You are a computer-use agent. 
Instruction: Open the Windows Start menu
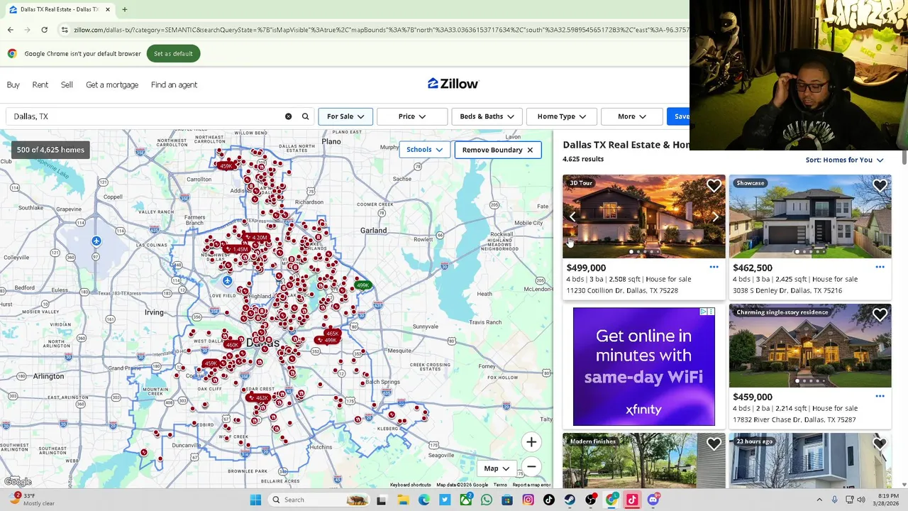(255, 500)
